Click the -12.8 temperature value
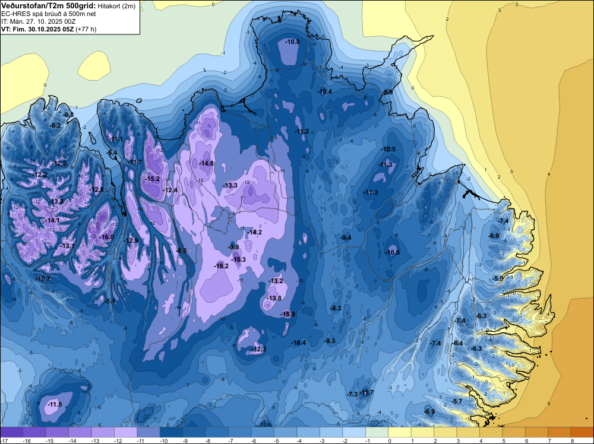594x444 pixels. coord(97,189)
